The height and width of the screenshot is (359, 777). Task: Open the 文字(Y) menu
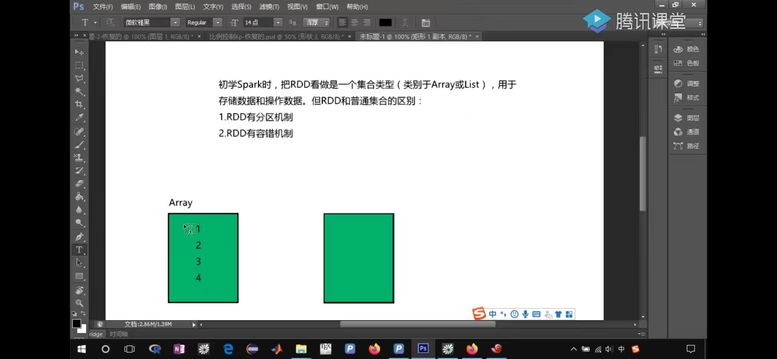click(x=213, y=6)
